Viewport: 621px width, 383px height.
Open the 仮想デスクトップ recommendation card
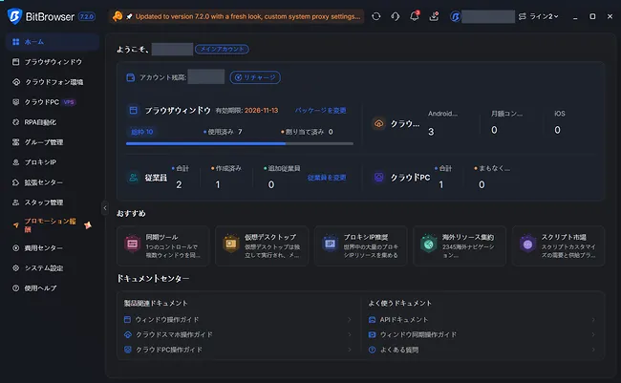[262, 245]
